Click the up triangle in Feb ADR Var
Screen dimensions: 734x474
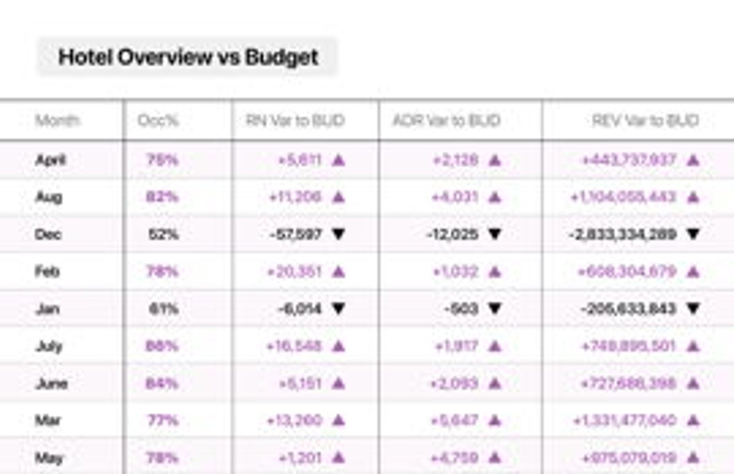tap(495, 271)
